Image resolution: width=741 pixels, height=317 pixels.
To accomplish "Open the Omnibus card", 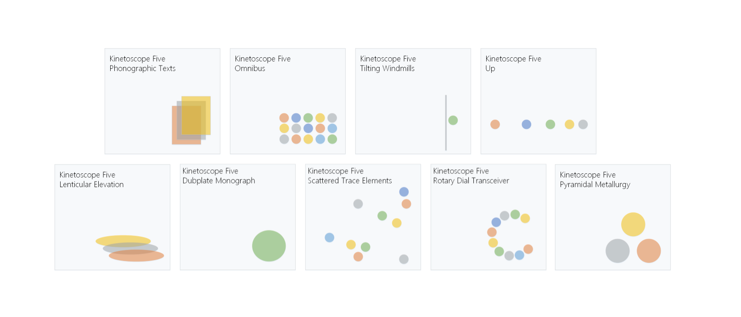I will 287,101.
